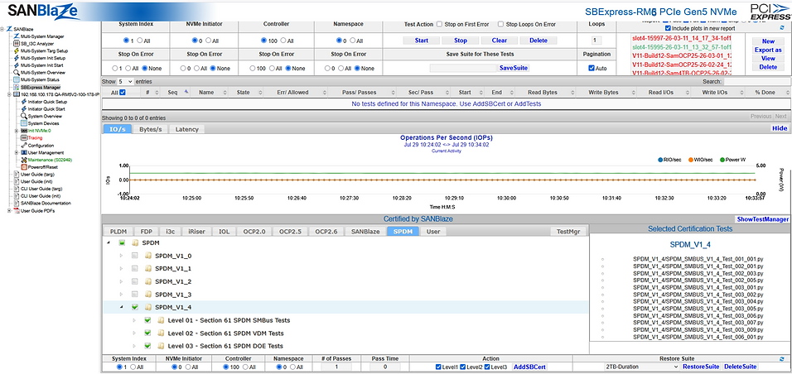
Task: Open SB_I3C Analyzer icon in sidebar
Action: coord(17,44)
